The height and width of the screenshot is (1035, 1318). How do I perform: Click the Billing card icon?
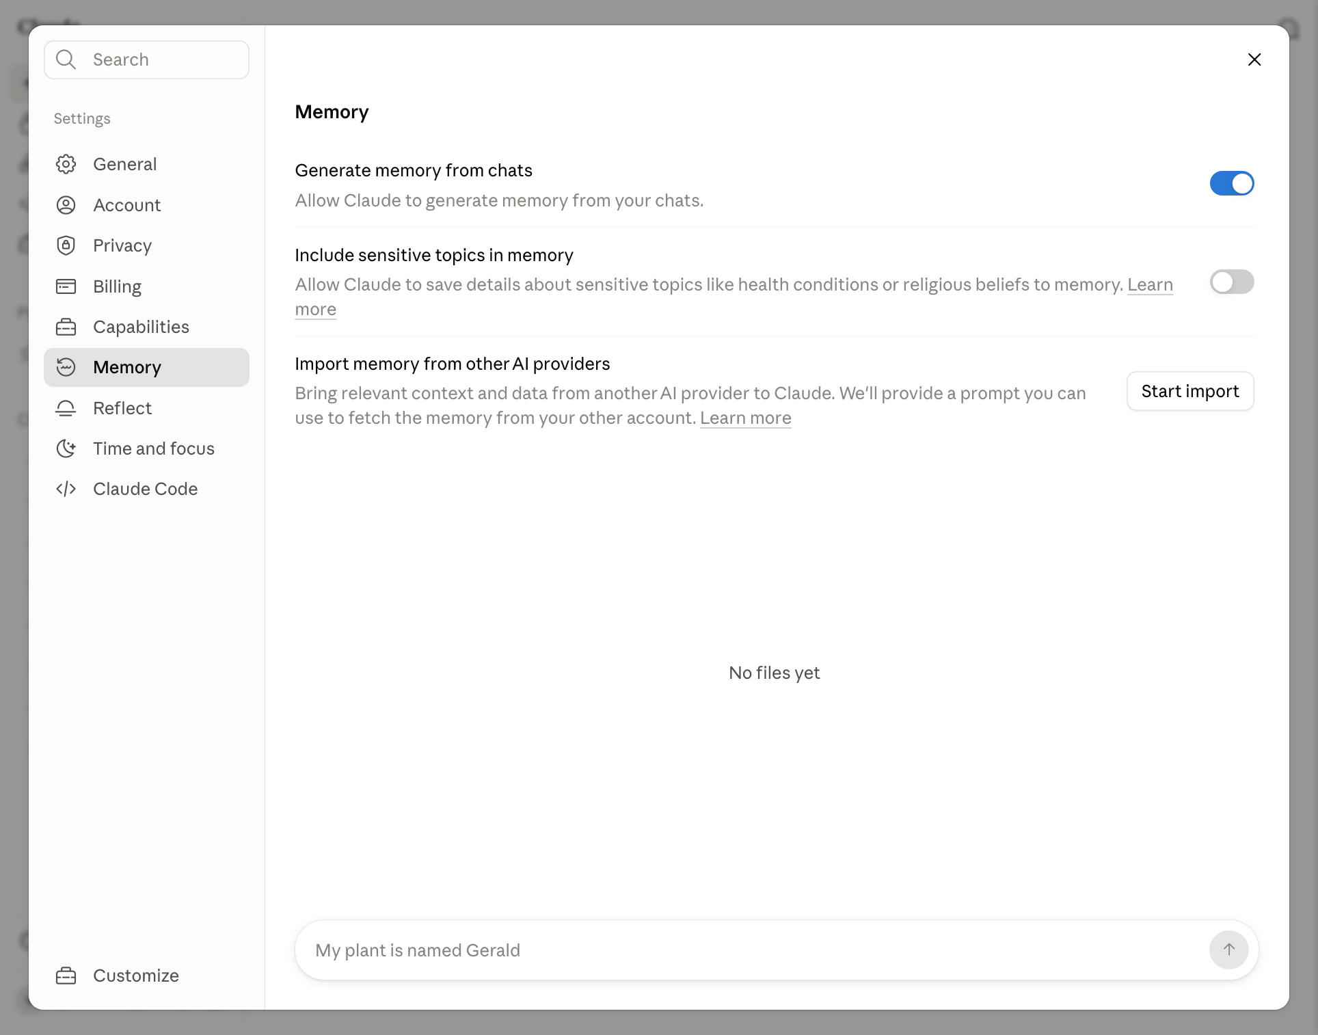pyautogui.click(x=66, y=286)
